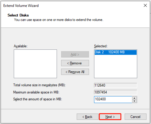The image size is (151, 124).
Task: Click the < Remove All button
Action: tap(75, 72)
